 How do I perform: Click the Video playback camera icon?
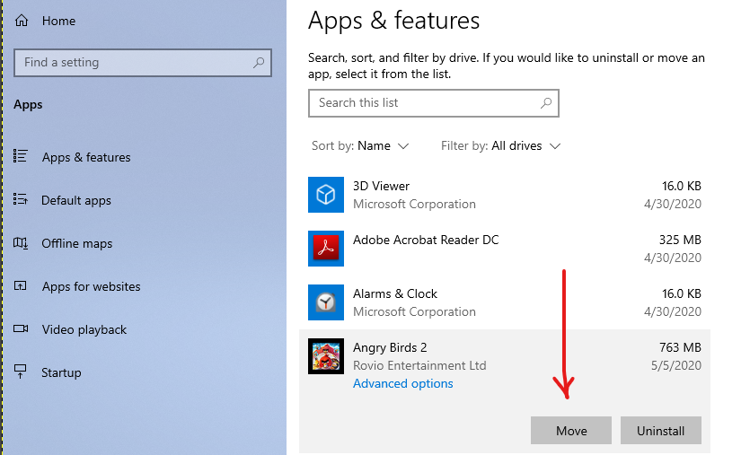point(21,328)
